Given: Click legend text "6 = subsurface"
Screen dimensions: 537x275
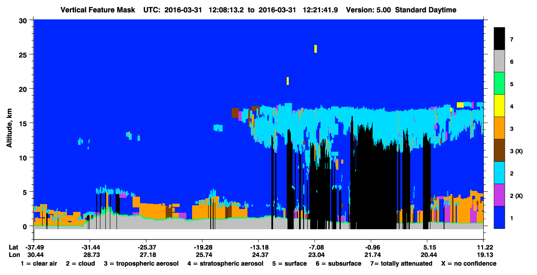Looking at the screenshot, I should click(x=338, y=263).
